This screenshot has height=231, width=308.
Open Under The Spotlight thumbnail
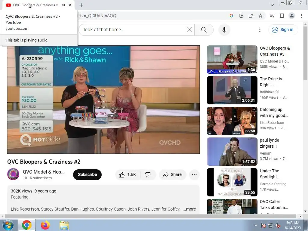point(232,182)
